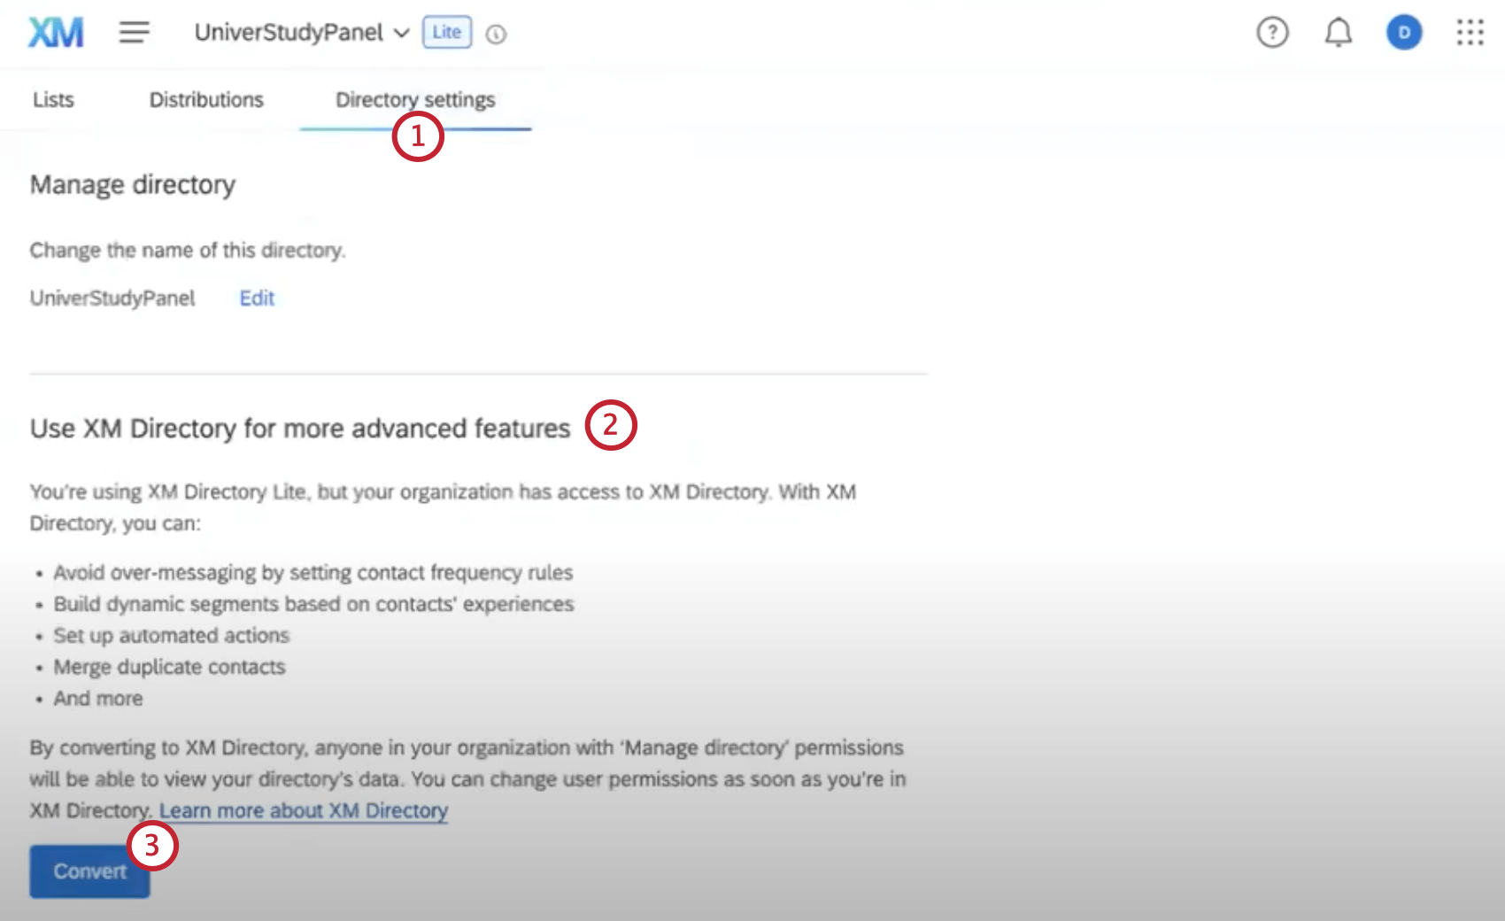Image resolution: width=1505 pixels, height=921 pixels.
Task: Select the Use XM Directory section heading
Action: [299, 428]
